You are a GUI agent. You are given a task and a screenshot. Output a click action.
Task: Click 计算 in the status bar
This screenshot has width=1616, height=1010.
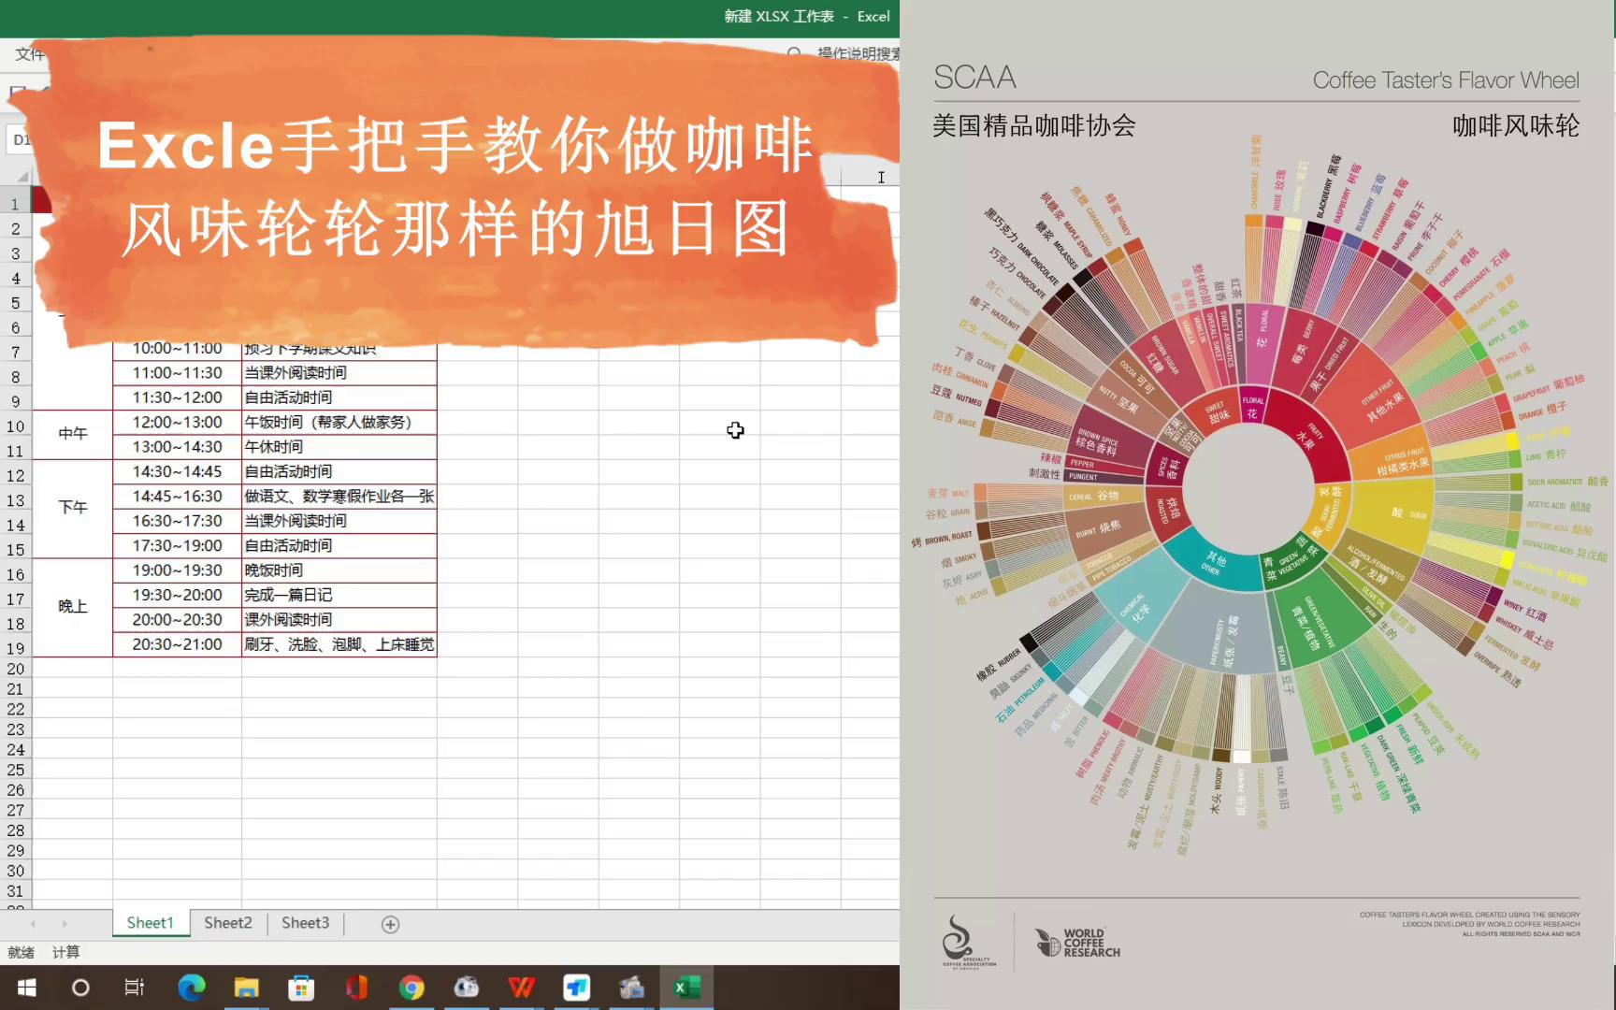[65, 952]
